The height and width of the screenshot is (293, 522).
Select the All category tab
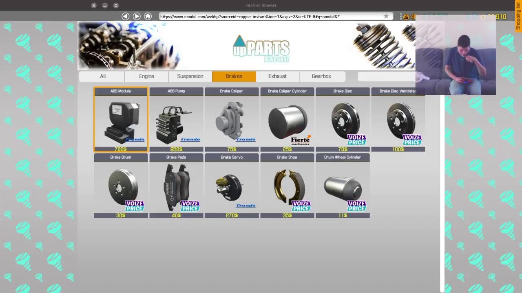pos(103,76)
